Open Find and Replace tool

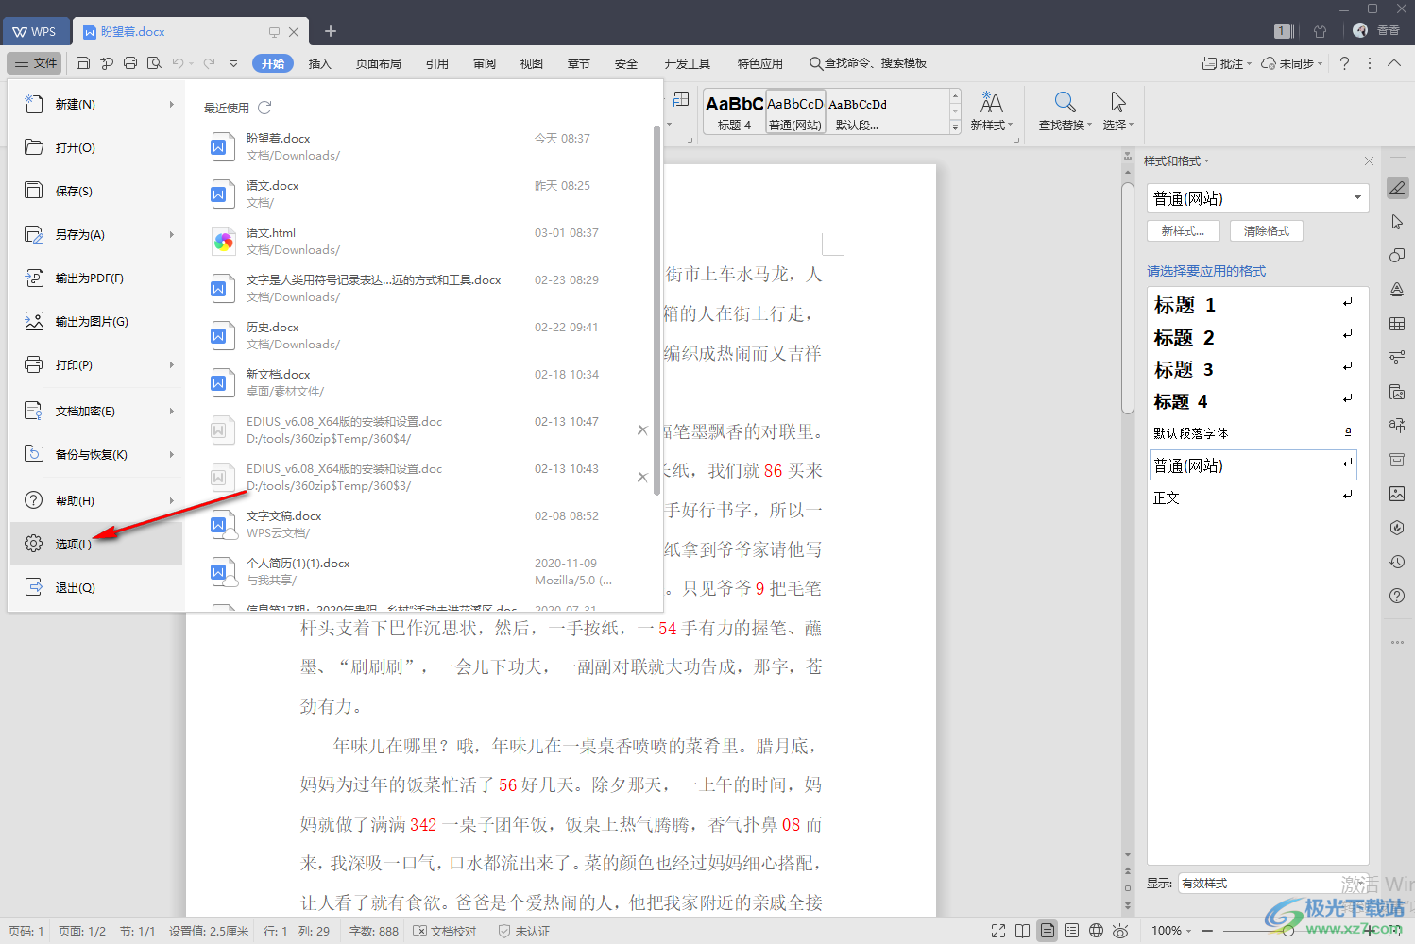tap(1065, 110)
